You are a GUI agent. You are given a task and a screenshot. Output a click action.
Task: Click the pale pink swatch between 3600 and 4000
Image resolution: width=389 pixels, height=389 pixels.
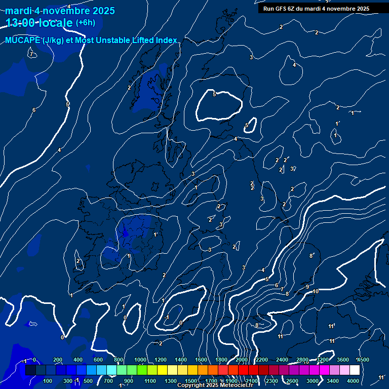pos(344,370)
